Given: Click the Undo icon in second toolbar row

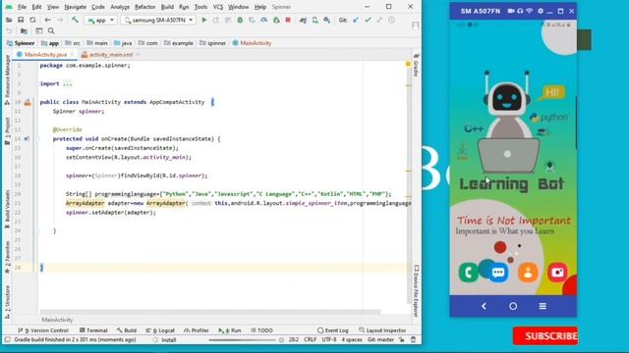Looking at the screenshot, I should (9, 30).
